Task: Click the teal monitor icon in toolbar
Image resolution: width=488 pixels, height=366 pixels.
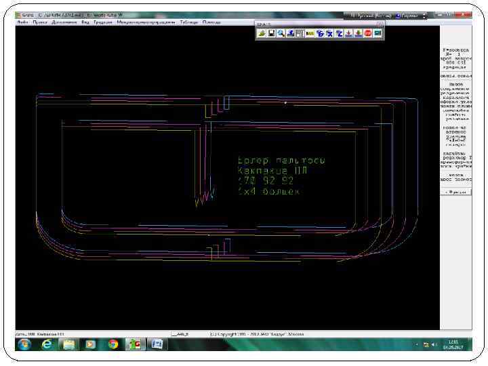Action: coord(378,33)
